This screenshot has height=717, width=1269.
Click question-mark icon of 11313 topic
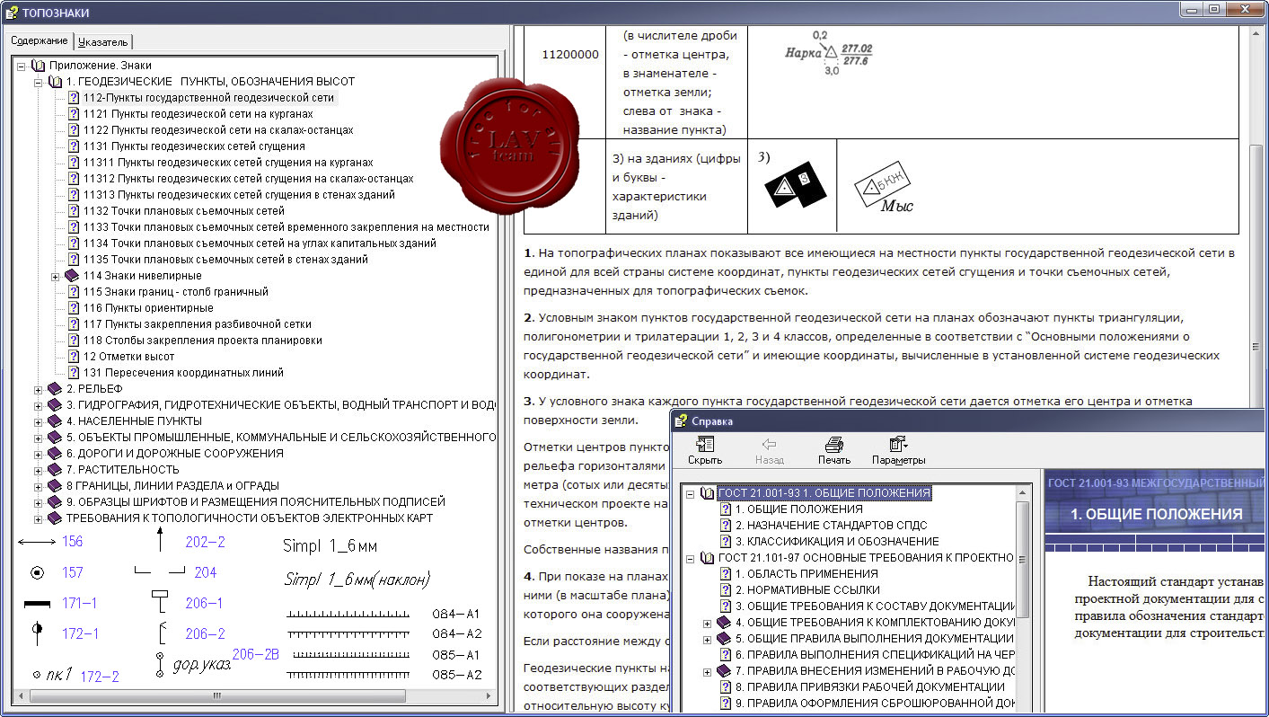tap(74, 195)
